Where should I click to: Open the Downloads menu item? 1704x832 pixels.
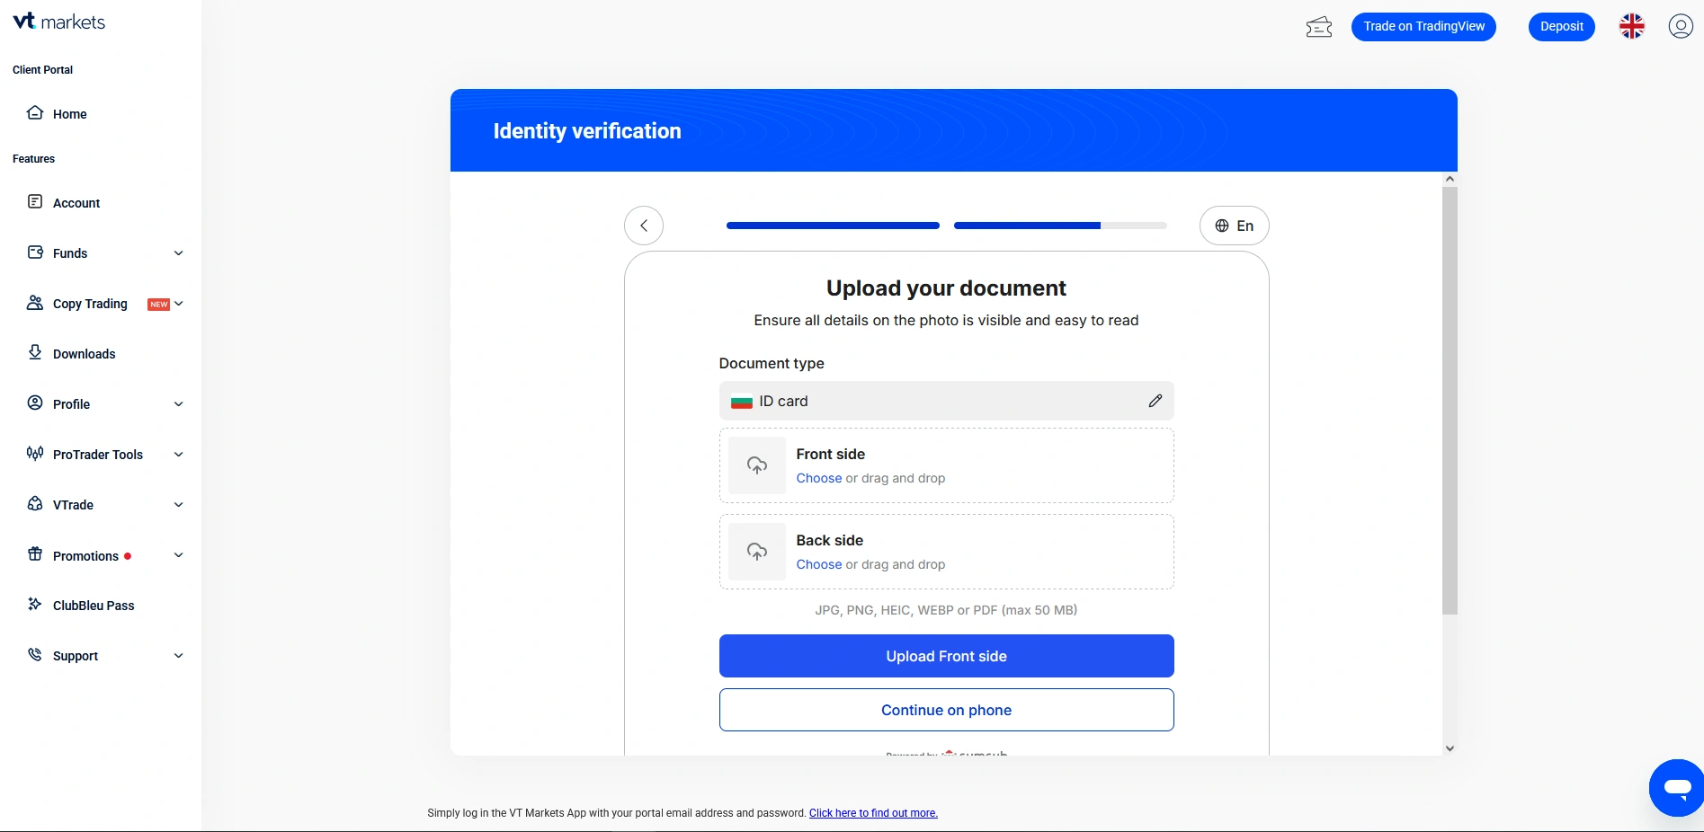84,354
